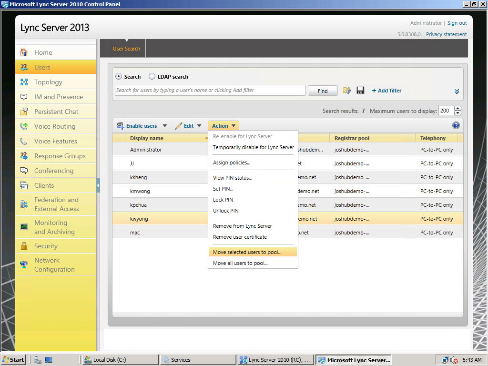This screenshot has width=488, height=366.
Task: Open saved query folder icon
Action: click(347, 91)
